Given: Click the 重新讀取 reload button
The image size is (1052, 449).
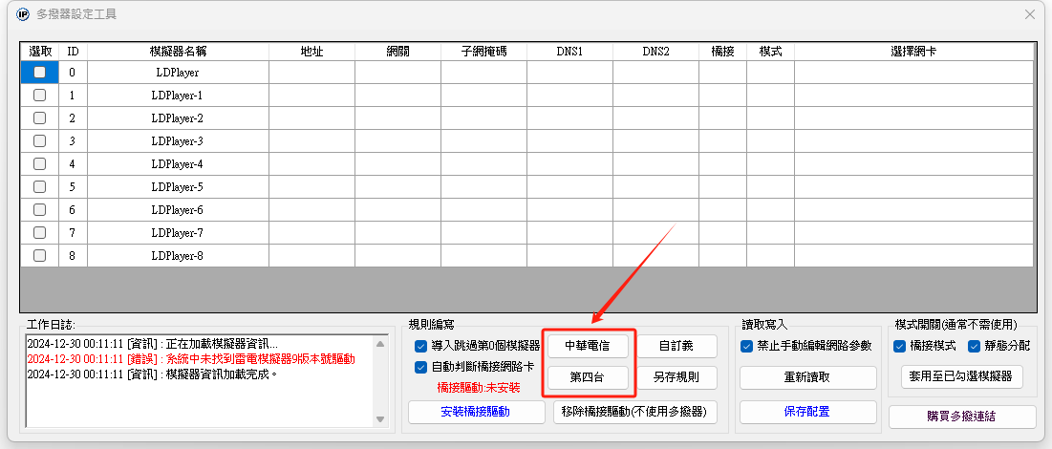Looking at the screenshot, I should (x=808, y=377).
